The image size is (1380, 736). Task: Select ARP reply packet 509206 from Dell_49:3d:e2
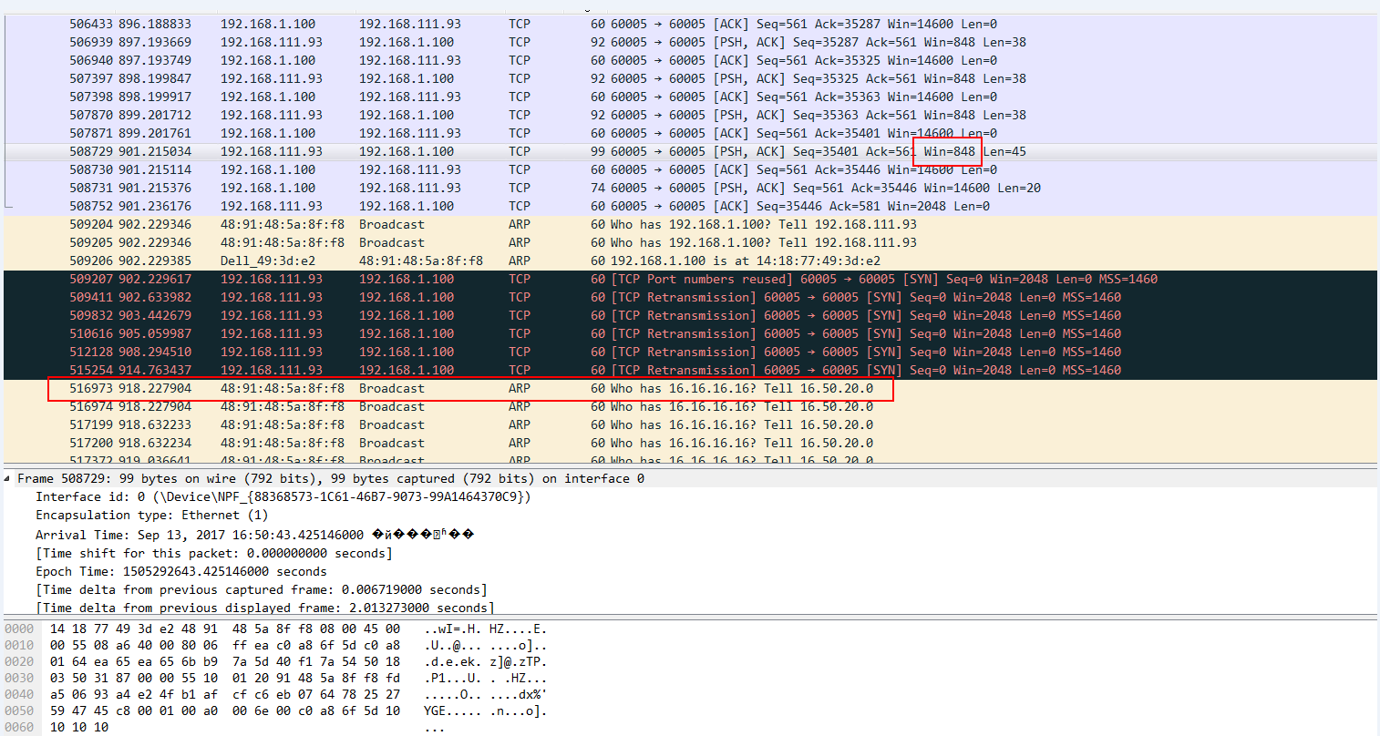pos(690,261)
